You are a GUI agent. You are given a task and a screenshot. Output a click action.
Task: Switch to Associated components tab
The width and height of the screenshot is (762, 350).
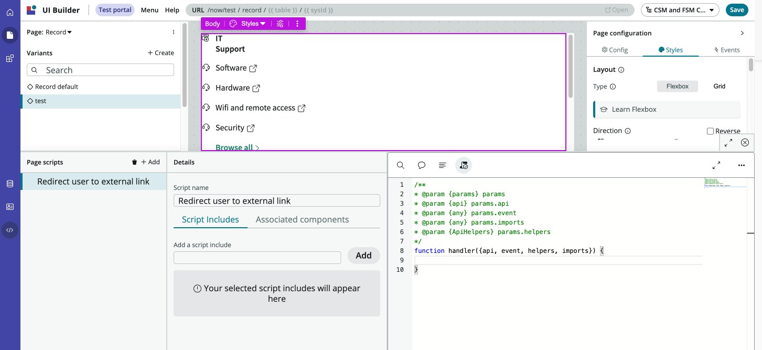302,220
